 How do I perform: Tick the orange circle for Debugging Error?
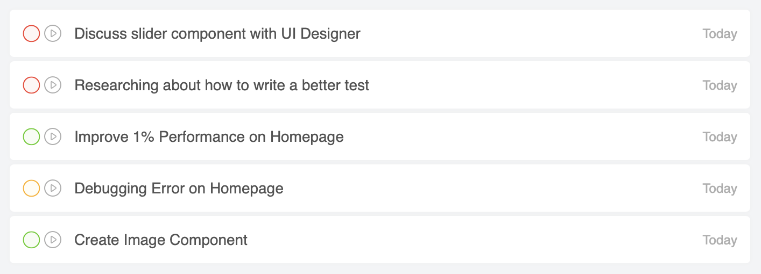click(x=31, y=188)
